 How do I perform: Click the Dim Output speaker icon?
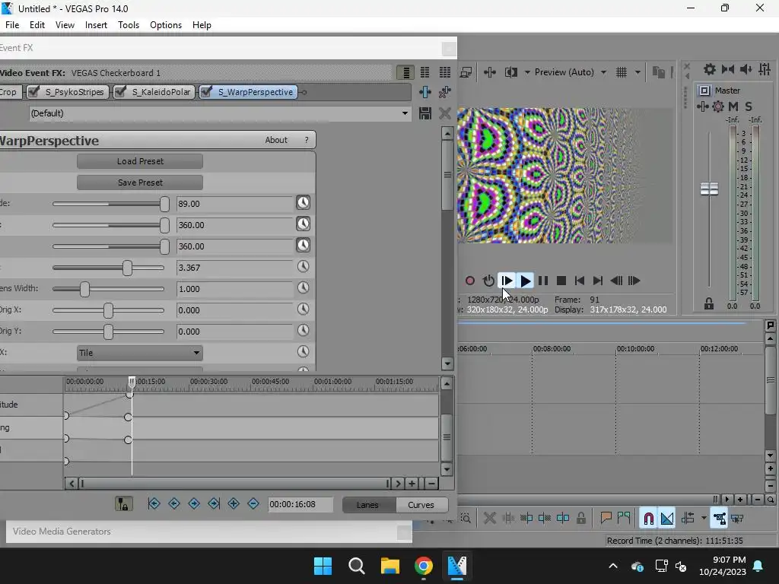tap(746, 69)
